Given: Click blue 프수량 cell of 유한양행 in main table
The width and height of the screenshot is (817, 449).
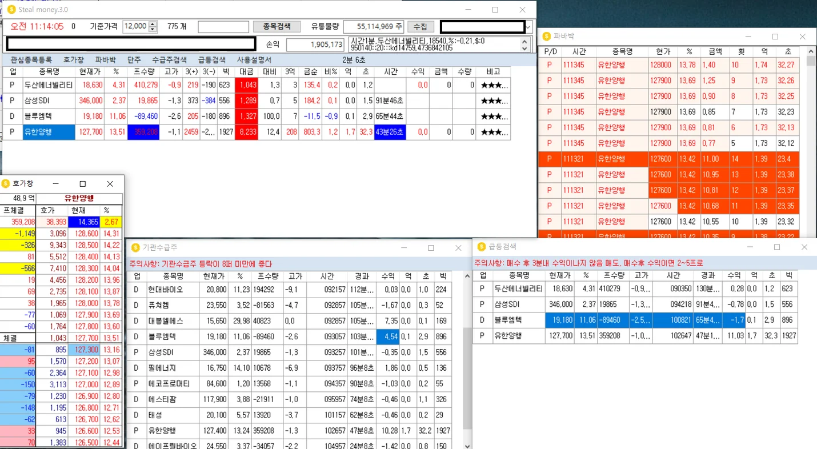Looking at the screenshot, I should tap(144, 132).
